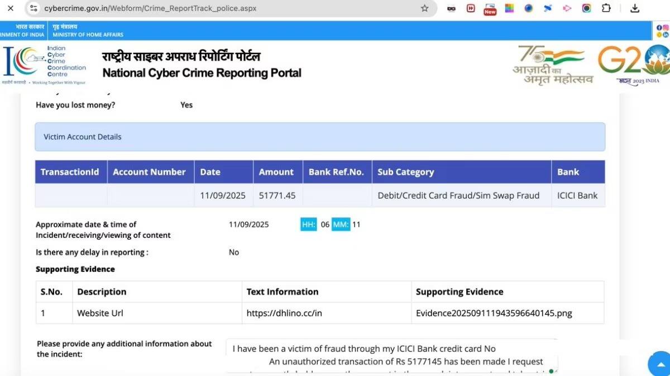Click the Downloads arrow icon in the toolbar

635,8
